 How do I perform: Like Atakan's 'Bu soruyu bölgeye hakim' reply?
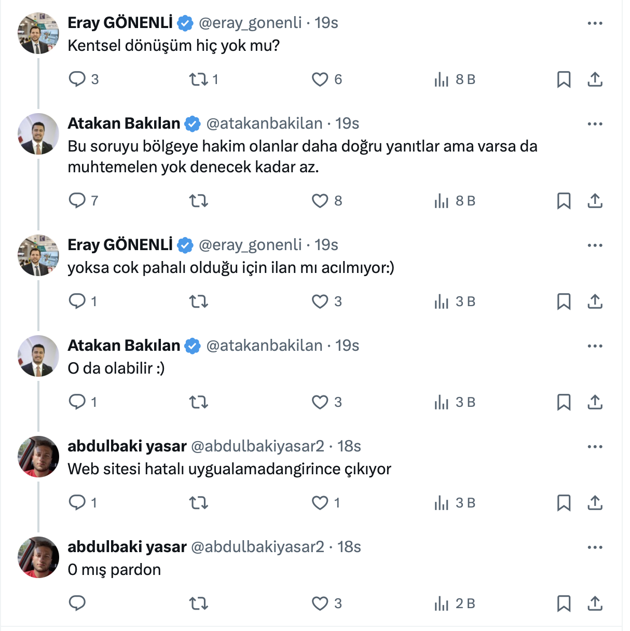[320, 201]
